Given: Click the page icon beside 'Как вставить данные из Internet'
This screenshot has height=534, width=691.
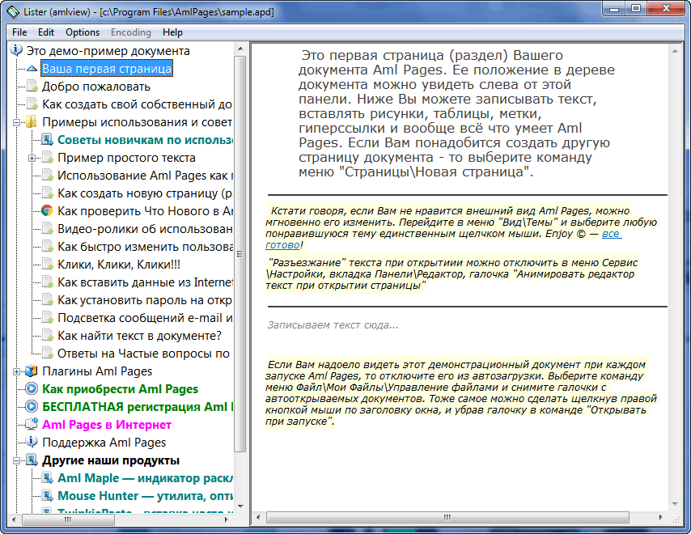Looking at the screenshot, I should [47, 282].
